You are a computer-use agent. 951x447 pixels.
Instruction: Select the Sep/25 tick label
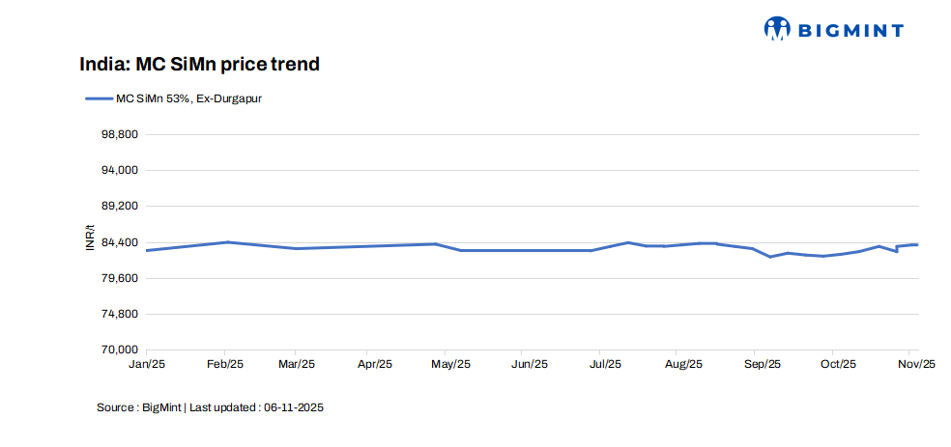pos(762,364)
